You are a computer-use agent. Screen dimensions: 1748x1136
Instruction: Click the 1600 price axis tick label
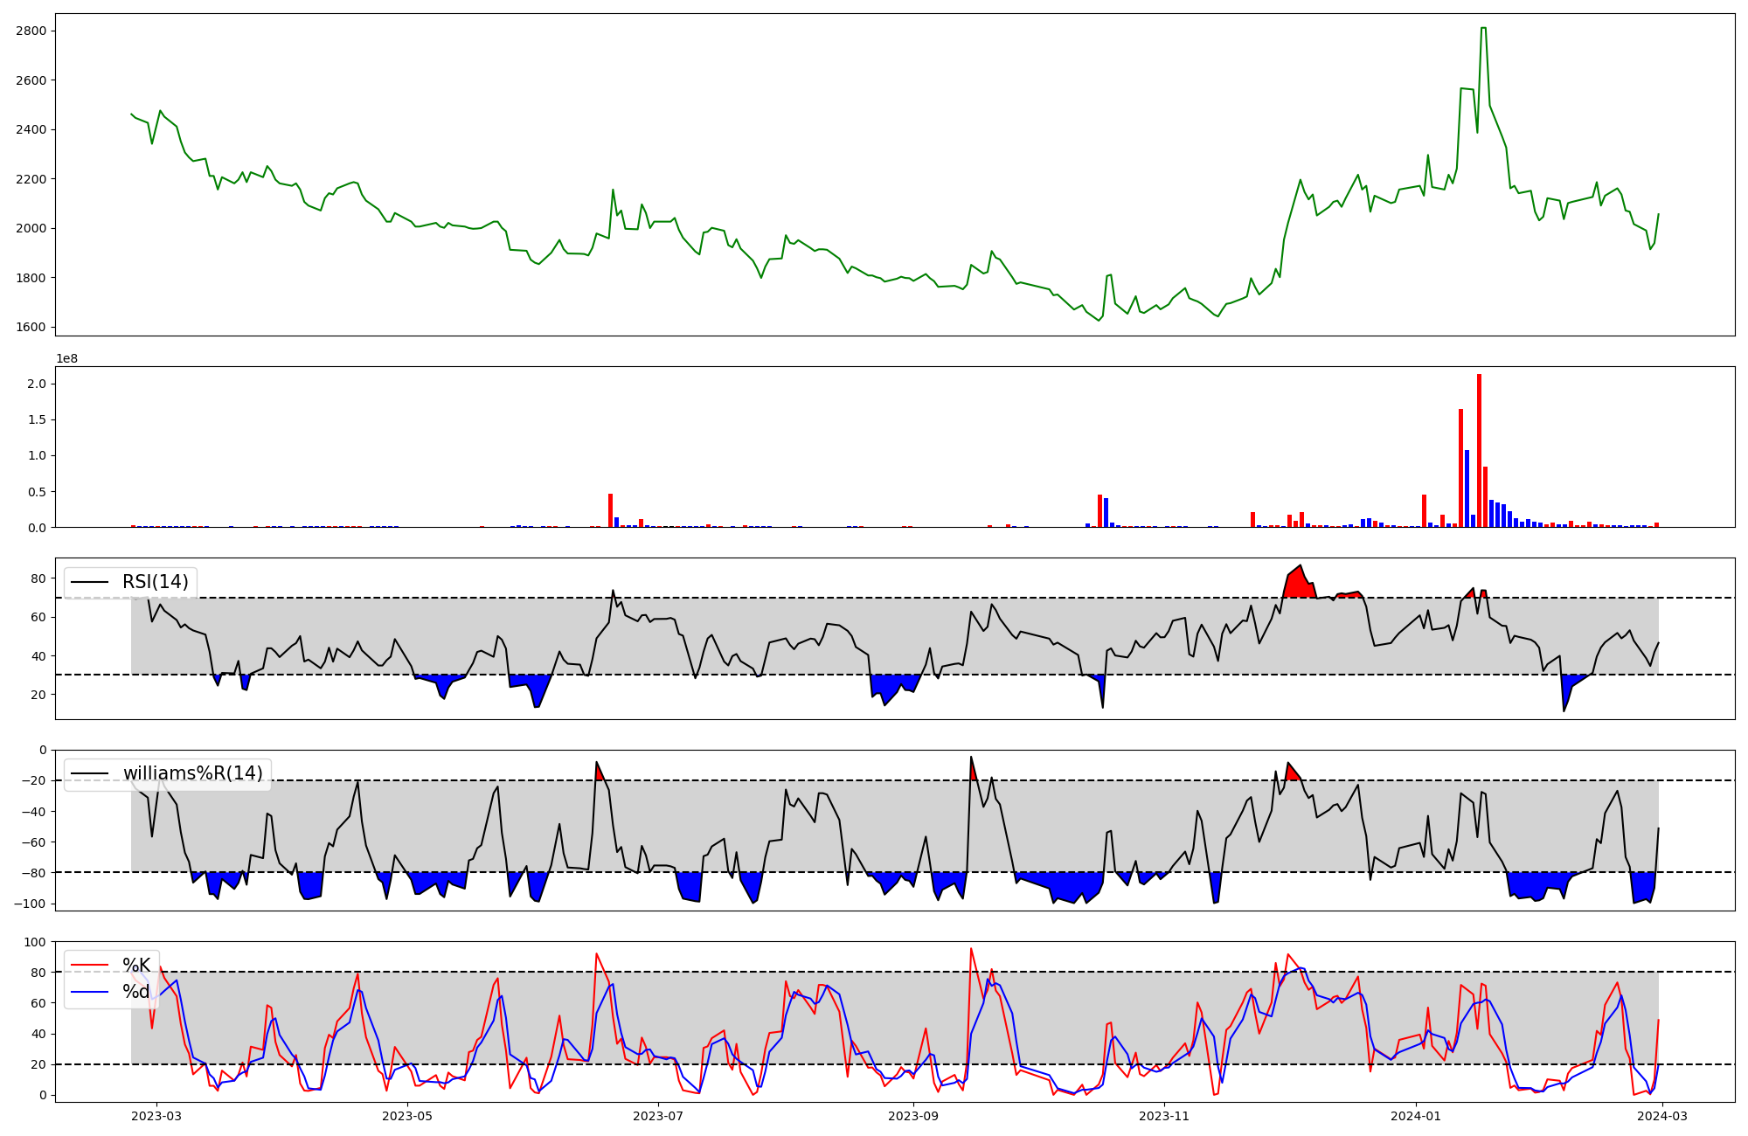pyautogui.click(x=31, y=328)
